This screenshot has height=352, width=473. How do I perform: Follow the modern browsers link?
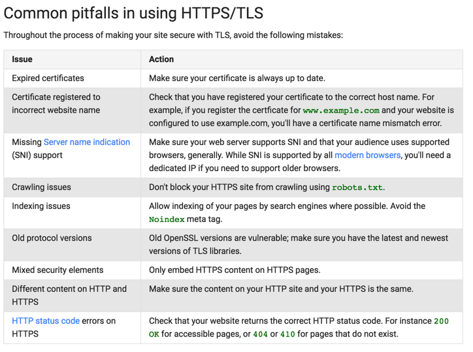tap(367, 155)
